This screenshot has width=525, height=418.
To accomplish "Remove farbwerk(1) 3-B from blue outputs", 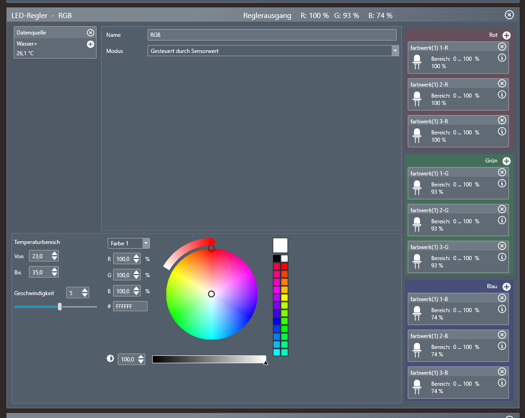I will [502, 372].
